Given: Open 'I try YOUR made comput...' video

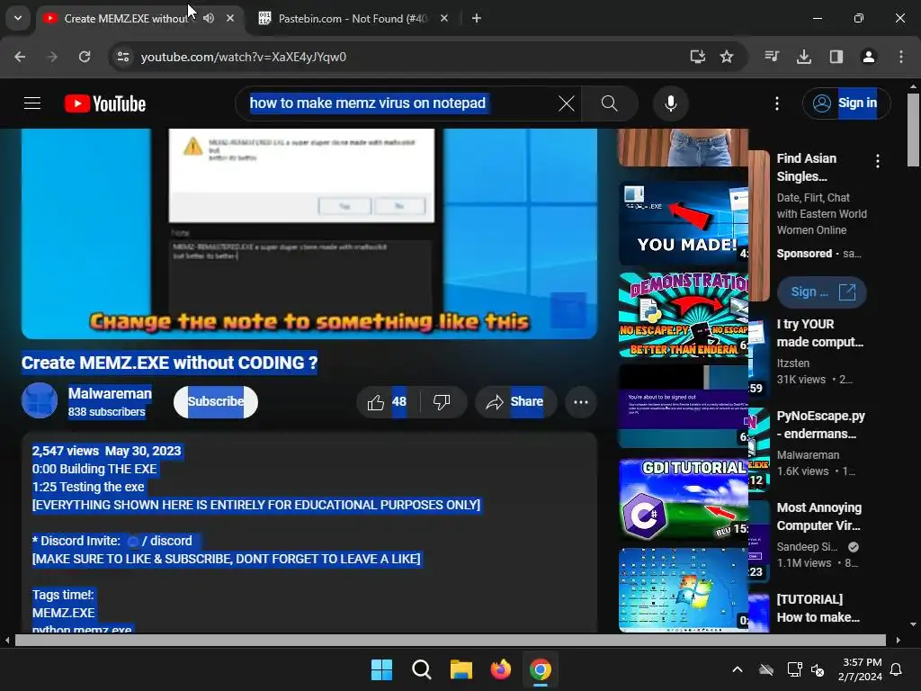Looking at the screenshot, I should (x=820, y=333).
